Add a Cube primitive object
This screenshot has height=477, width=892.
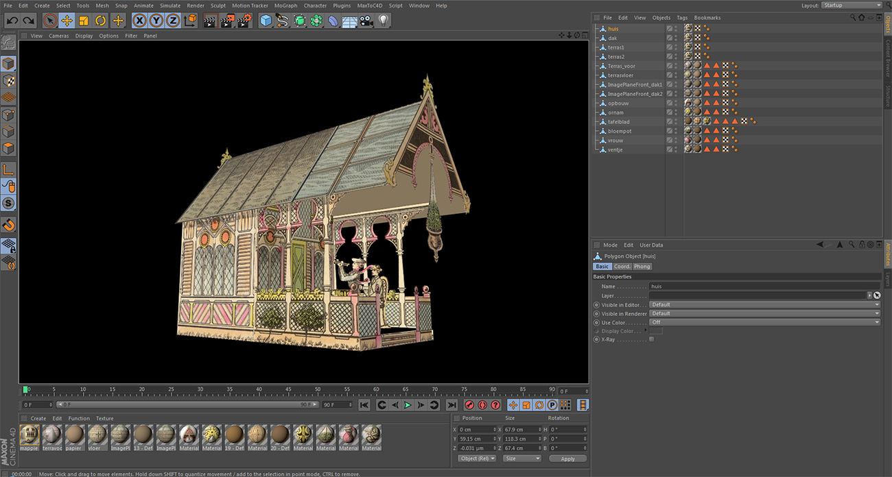[x=266, y=21]
